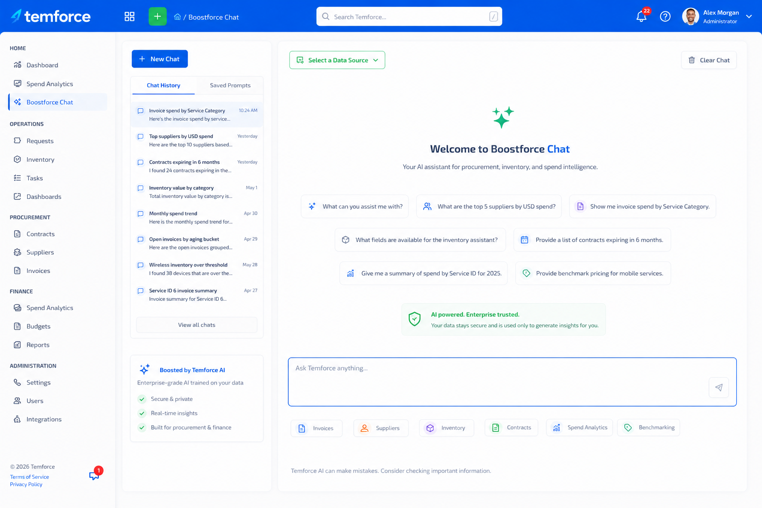Go to home via breadcrumb house icon
This screenshot has width=762, height=508.
coord(177,17)
